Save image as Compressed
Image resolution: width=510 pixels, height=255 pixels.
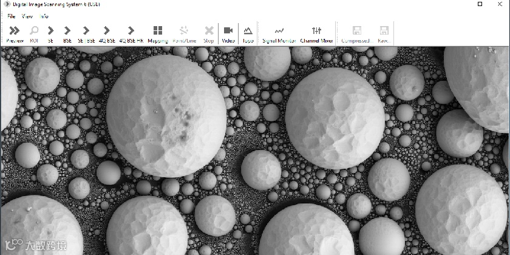357,34
